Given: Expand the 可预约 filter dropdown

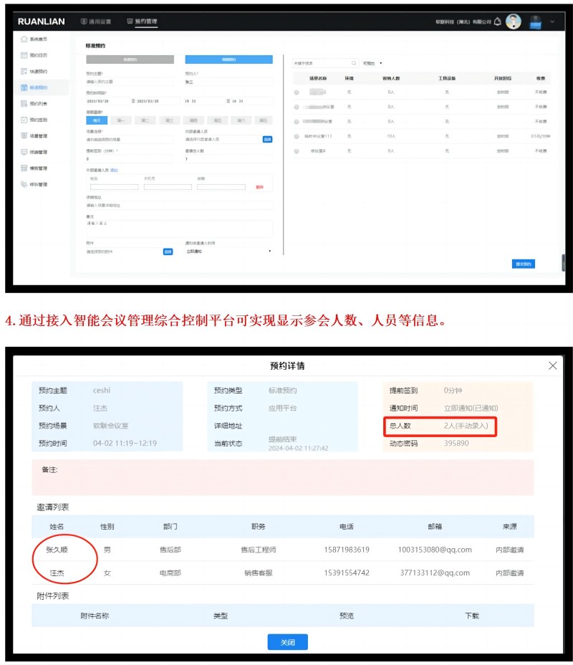Looking at the screenshot, I should [373, 63].
